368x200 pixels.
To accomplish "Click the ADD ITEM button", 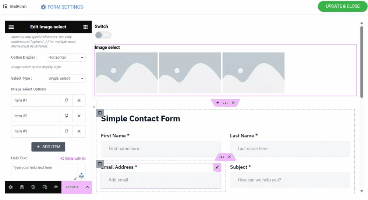I will [48, 147].
